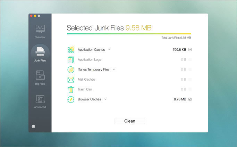
Task: Click the gray zoom window button
Action: point(39,16)
